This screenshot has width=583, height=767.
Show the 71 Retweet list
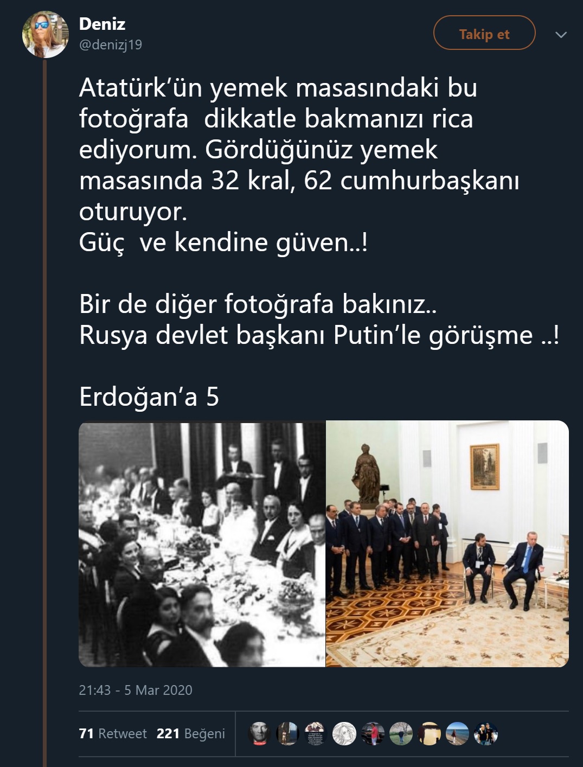pos(113,734)
